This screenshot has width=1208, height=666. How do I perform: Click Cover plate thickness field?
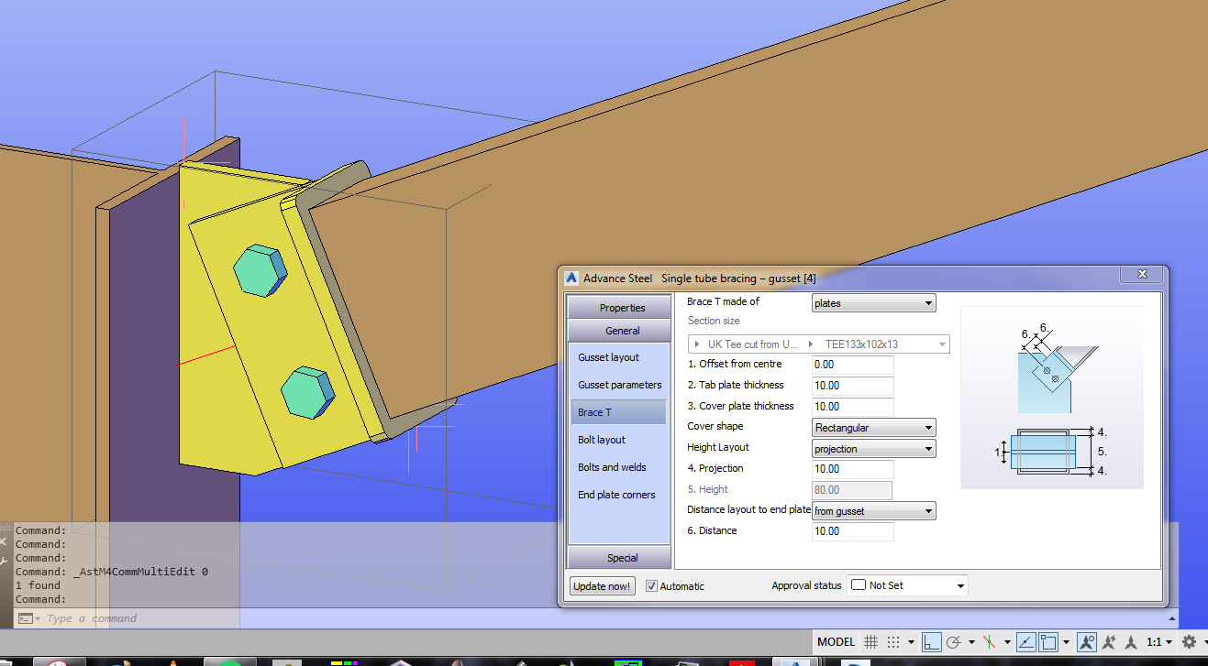point(853,407)
